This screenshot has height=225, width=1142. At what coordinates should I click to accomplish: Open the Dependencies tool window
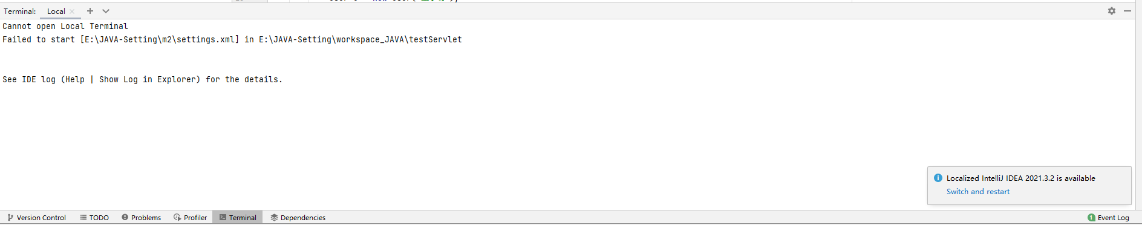pyautogui.click(x=298, y=218)
